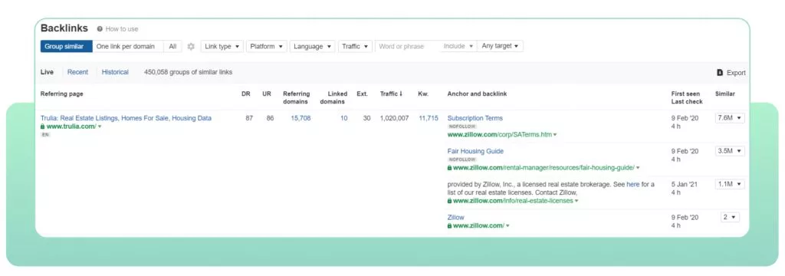The image size is (785, 276).
Task: Open the linked domains value 10
Action: pos(344,118)
